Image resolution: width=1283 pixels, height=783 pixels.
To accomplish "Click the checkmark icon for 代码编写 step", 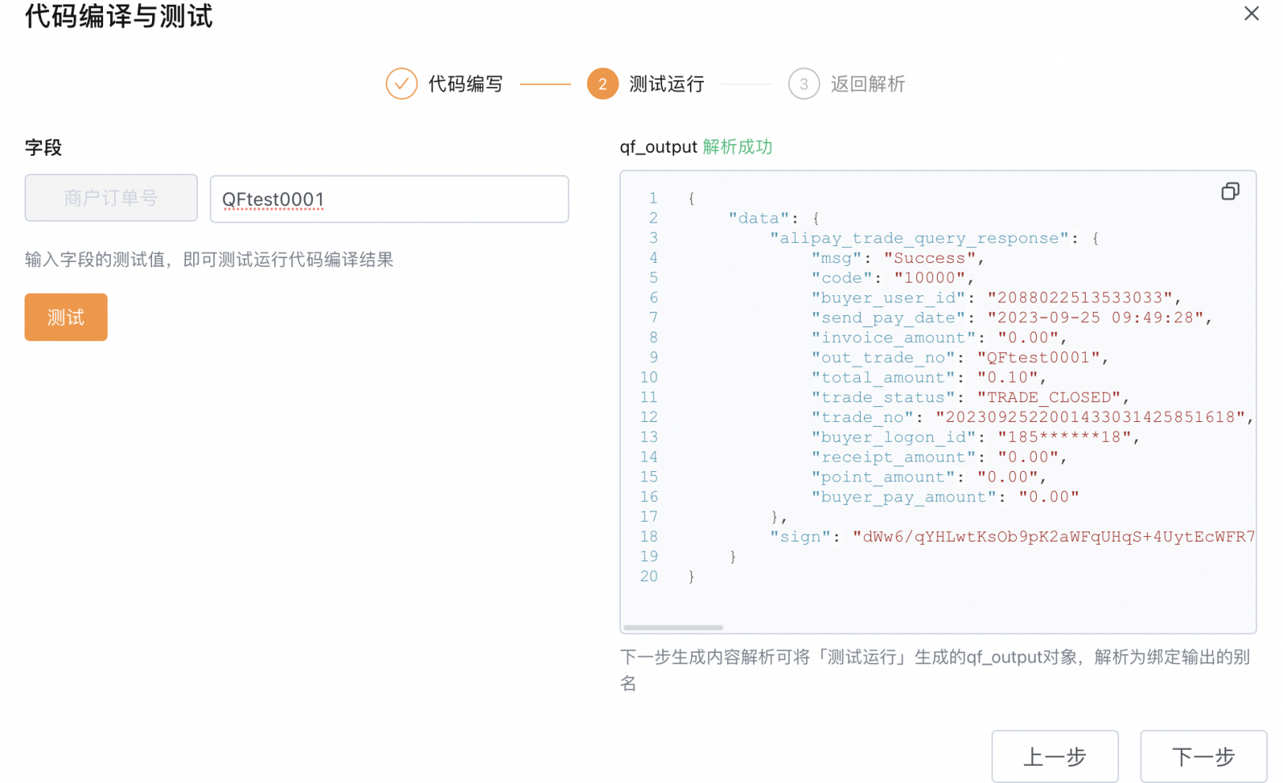I will pos(402,84).
